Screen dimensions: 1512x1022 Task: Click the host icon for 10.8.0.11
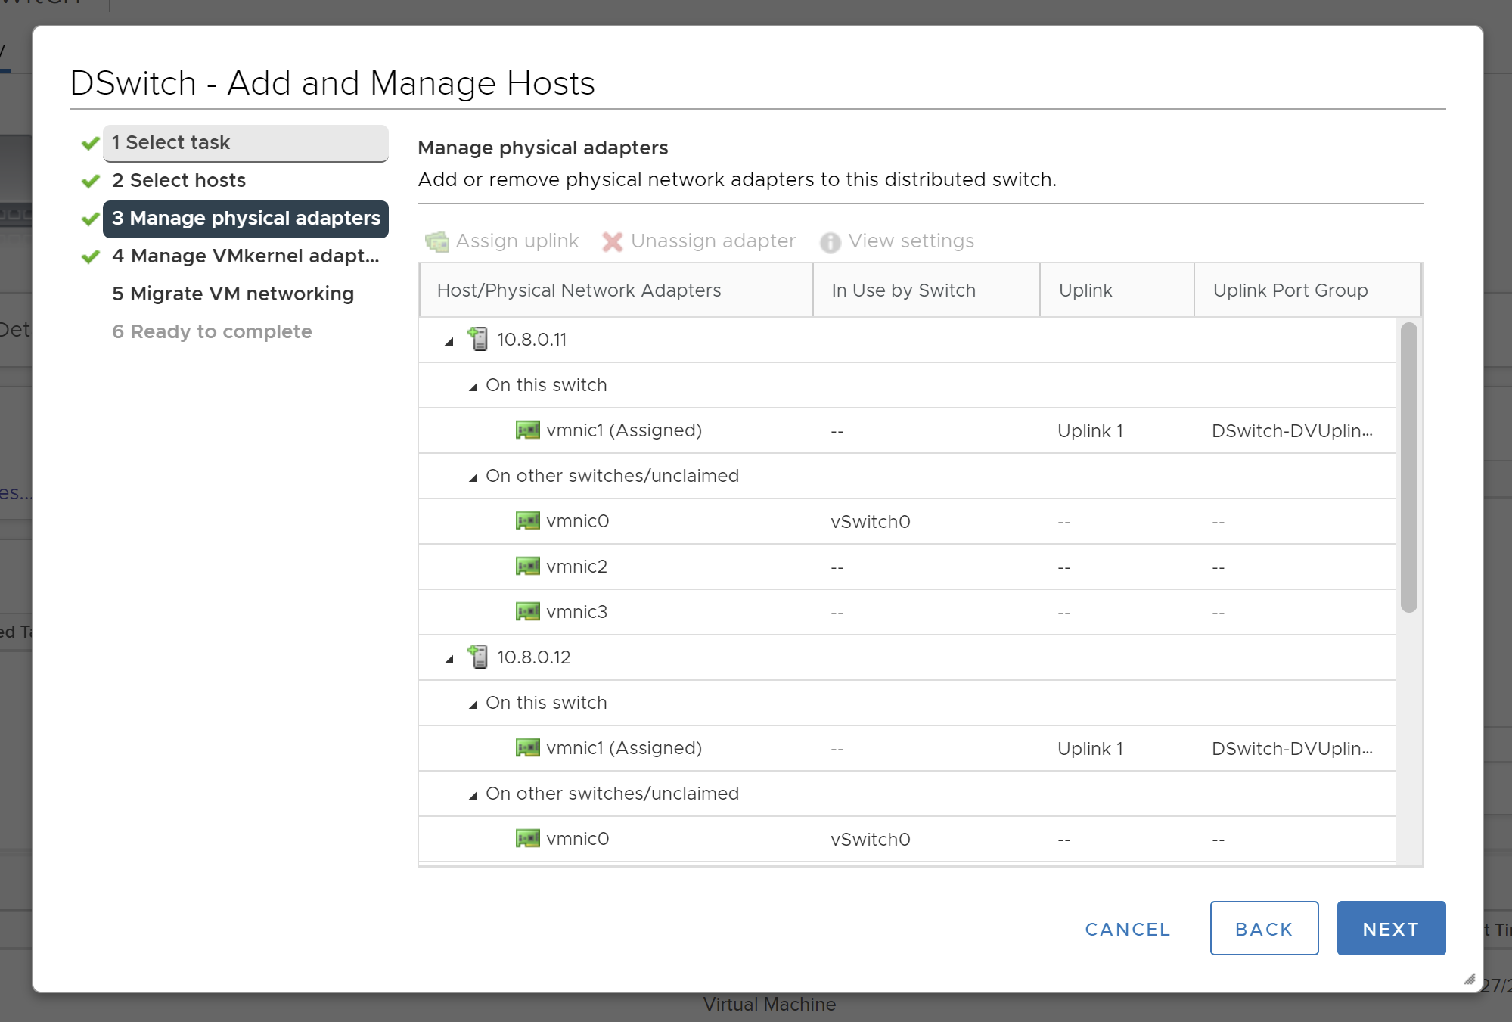[478, 339]
